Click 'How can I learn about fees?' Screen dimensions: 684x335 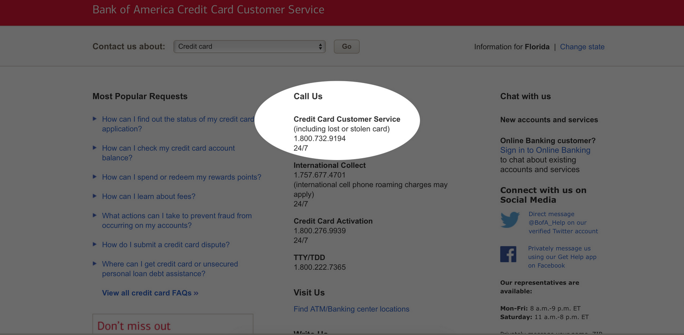[149, 196]
